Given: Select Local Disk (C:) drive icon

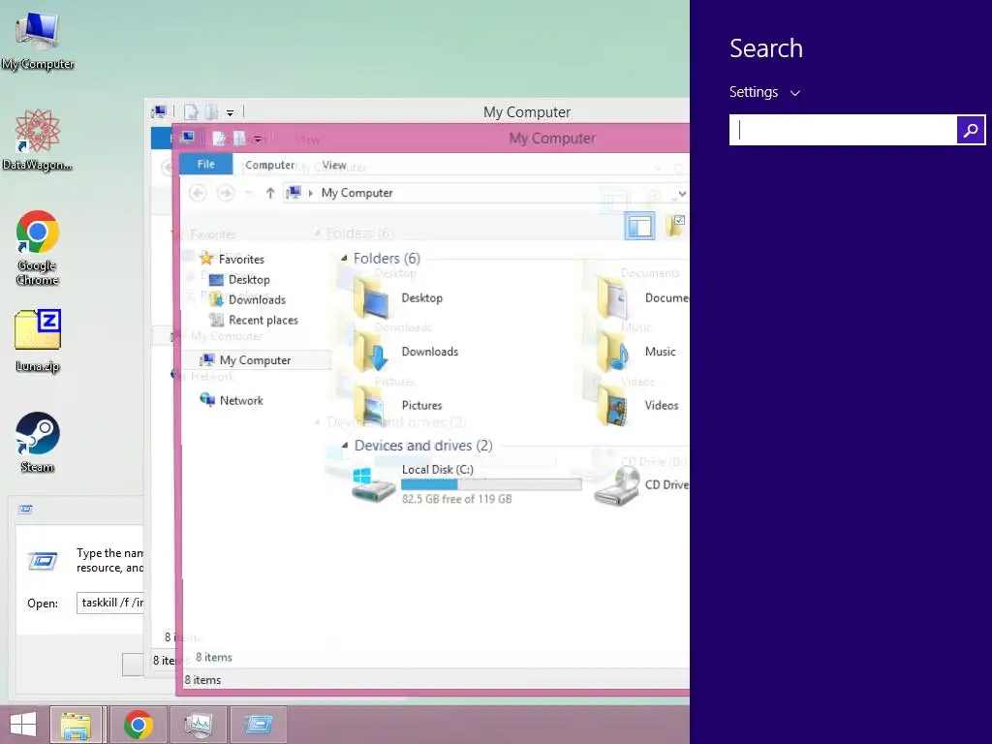Looking at the screenshot, I should point(373,485).
